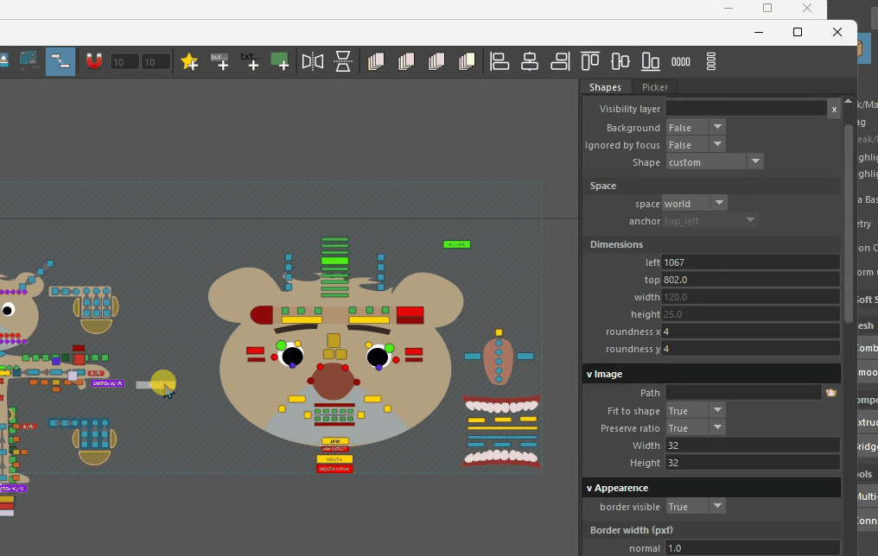Click the properties panel vertical scrollbar
The width and height of the screenshot is (878, 556).
pos(849,224)
